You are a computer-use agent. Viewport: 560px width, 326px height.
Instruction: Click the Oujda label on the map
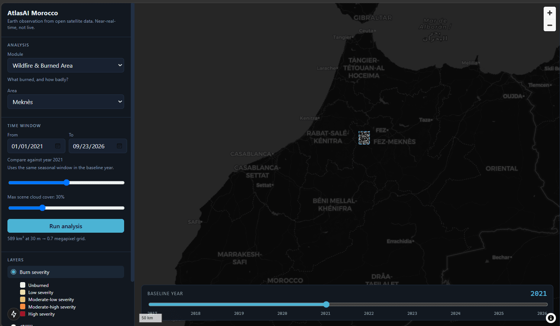[514, 96]
